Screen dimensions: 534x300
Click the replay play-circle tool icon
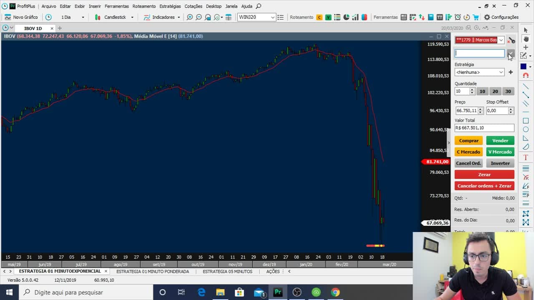pos(466,17)
